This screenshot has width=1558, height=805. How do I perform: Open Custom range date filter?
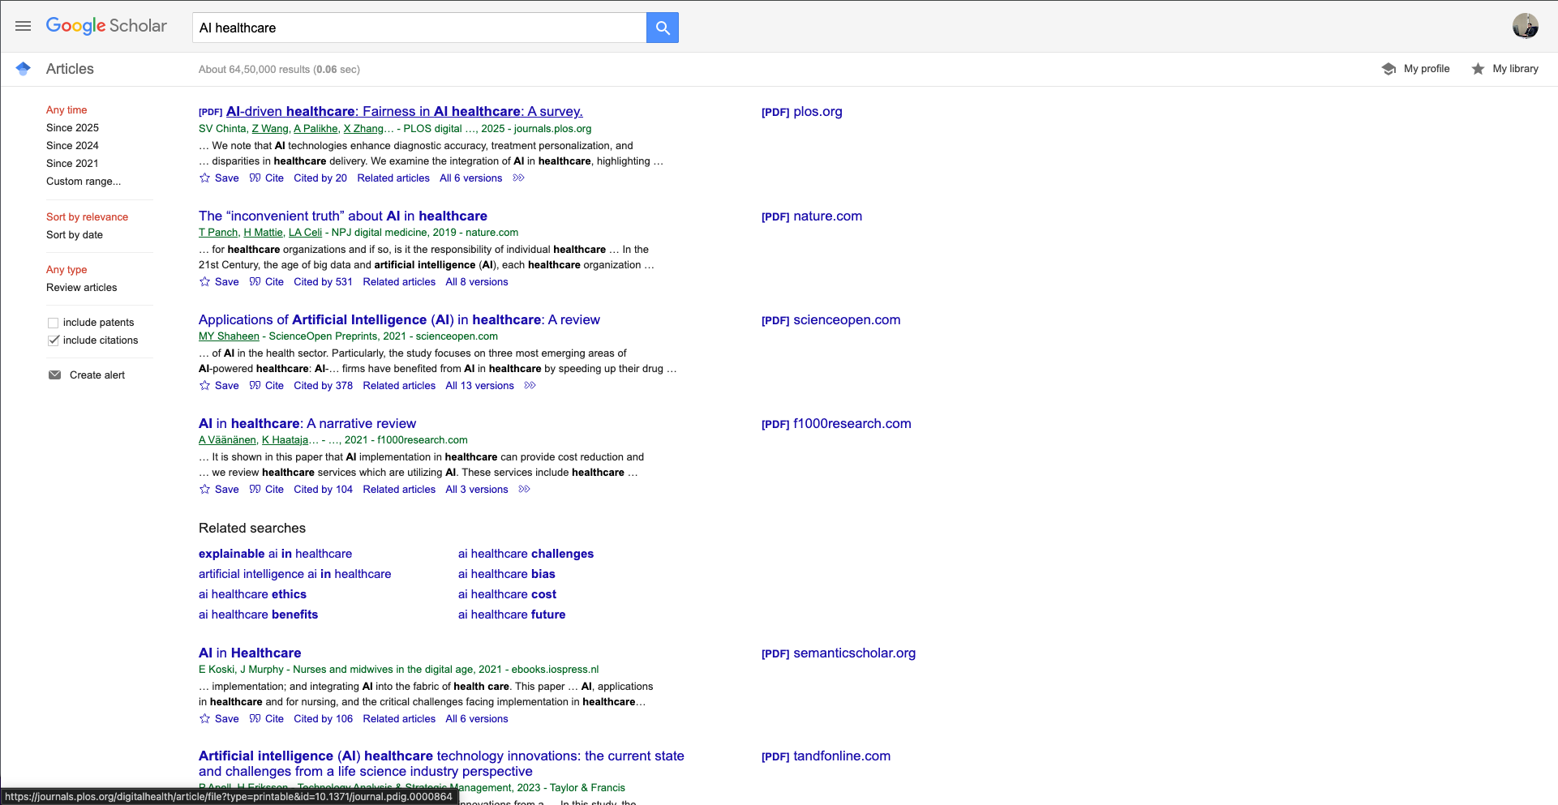pos(83,181)
